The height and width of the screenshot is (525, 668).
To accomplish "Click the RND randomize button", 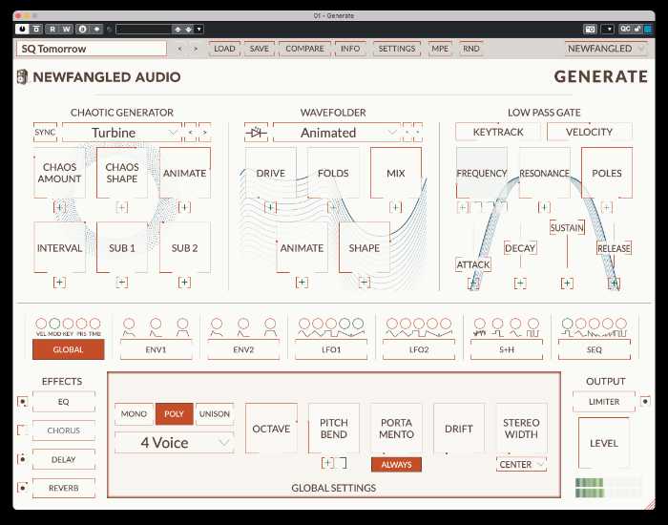I will pyautogui.click(x=471, y=49).
